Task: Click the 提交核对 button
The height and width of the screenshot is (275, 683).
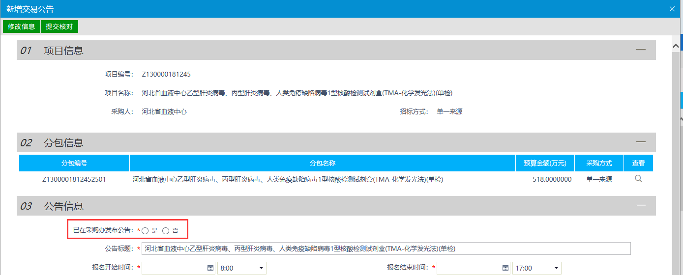Action: click(59, 27)
